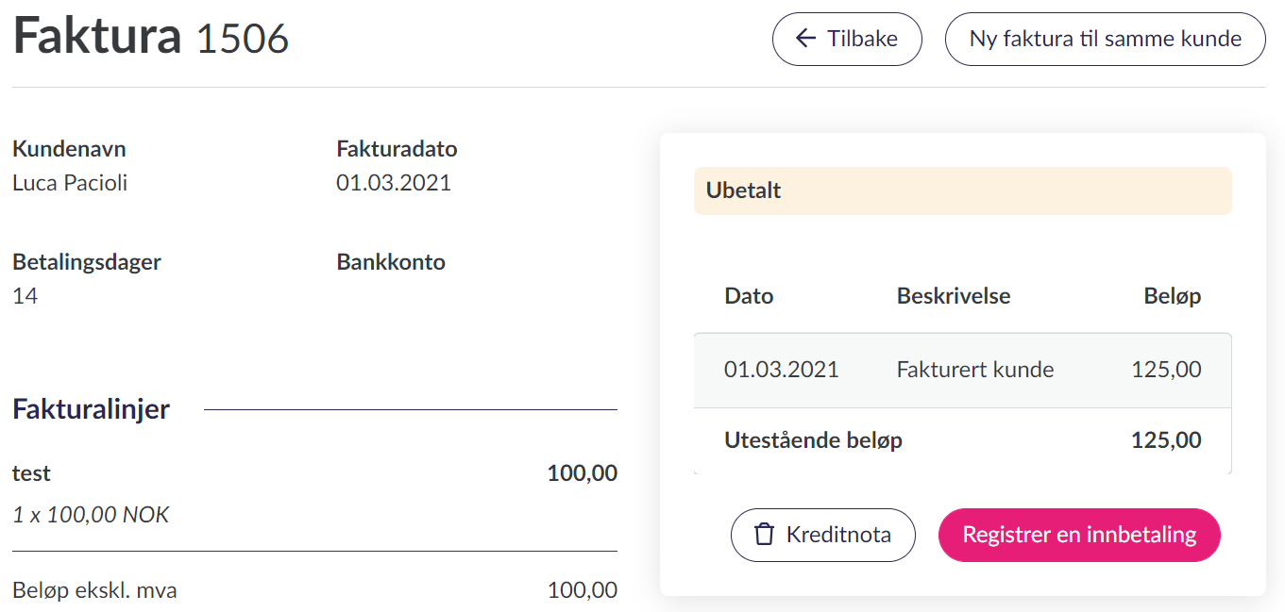Click the trash icon on Kreditnota
1285x612 pixels.
[x=764, y=535]
